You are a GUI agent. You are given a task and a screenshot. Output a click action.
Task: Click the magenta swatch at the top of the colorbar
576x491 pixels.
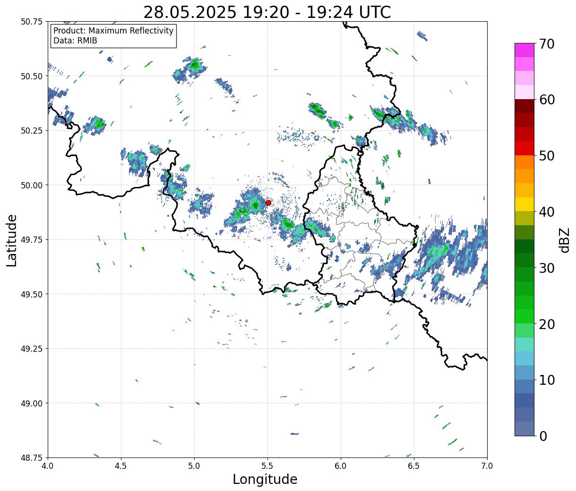click(x=524, y=50)
